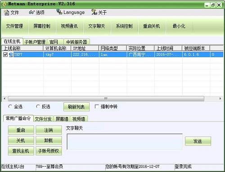Viewport: 225px width, 172px height.
Task: Click the 上线名称 column header
Action: pyautogui.click(x=22, y=48)
